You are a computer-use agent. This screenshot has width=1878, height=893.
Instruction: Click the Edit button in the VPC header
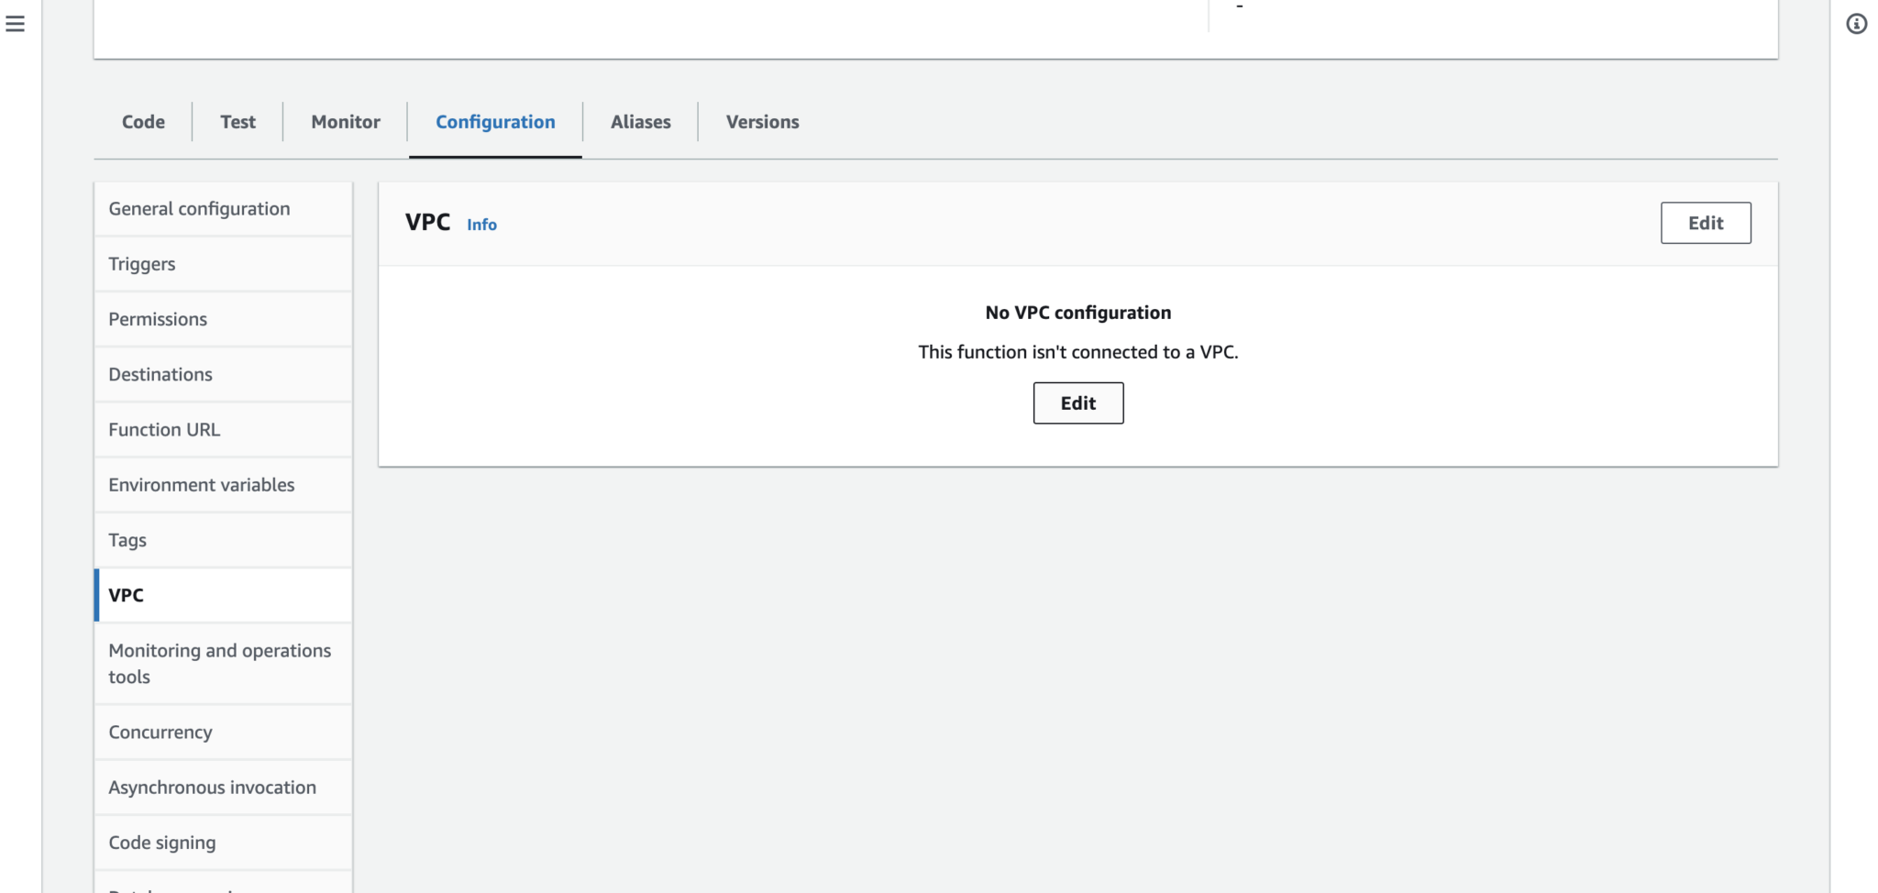click(x=1706, y=223)
